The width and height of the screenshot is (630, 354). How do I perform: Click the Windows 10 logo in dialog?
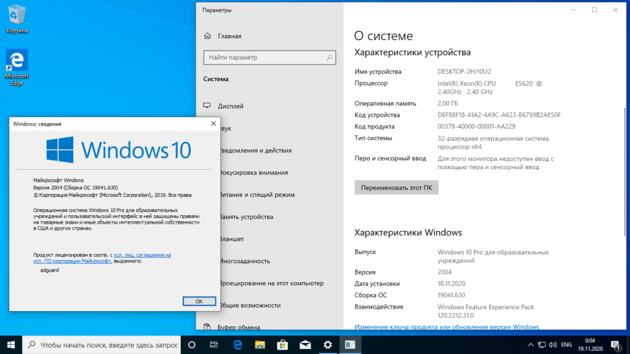pyautogui.click(x=119, y=150)
